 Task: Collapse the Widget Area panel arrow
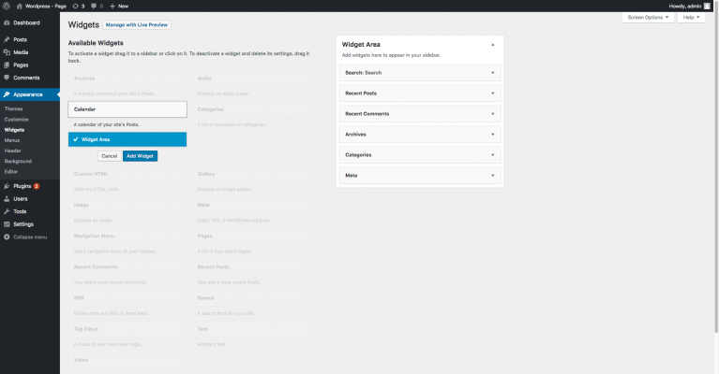pyautogui.click(x=493, y=45)
